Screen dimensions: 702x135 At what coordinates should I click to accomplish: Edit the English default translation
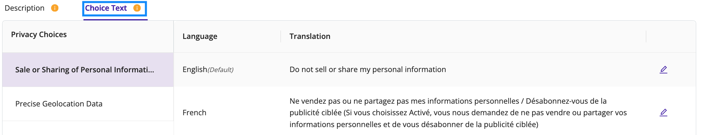(663, 70)
